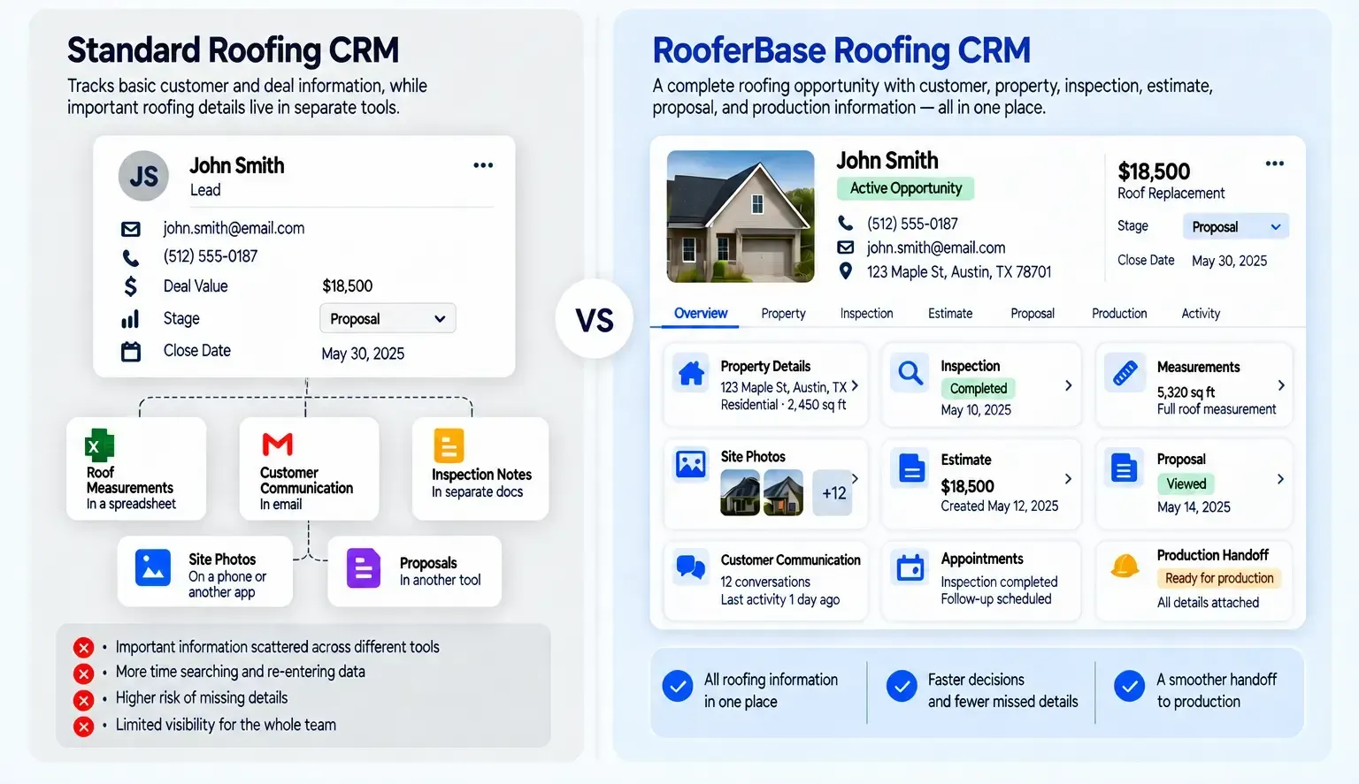Open the +12 more photos tile
Screen dimensions: 1359x784
coord(833,493)
